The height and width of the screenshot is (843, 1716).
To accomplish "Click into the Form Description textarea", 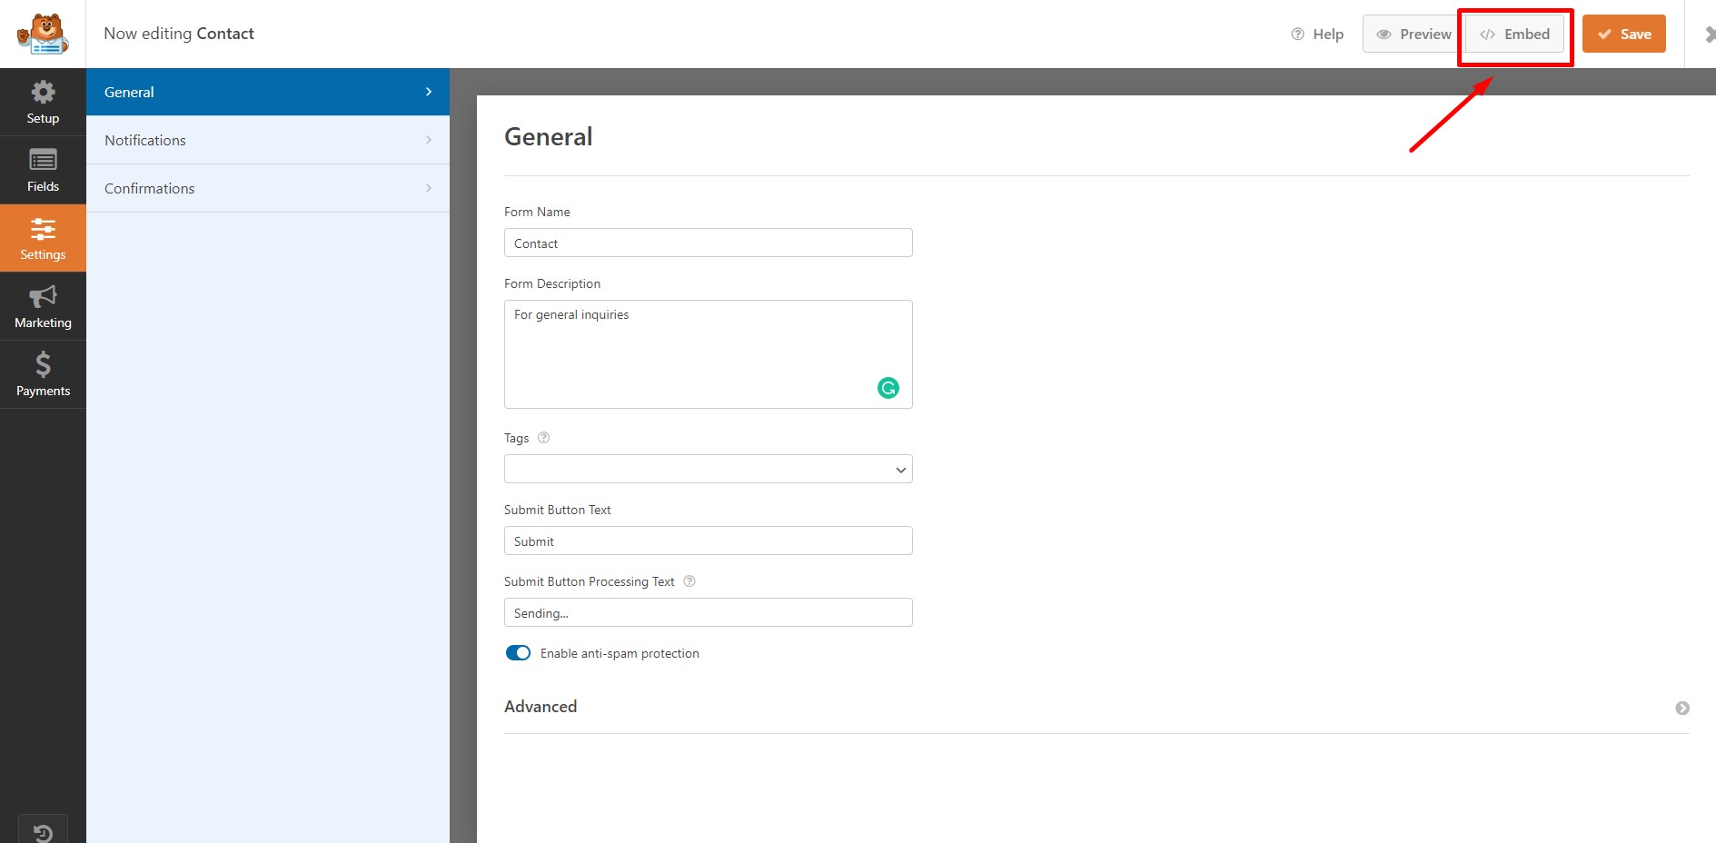I will 709,354.
